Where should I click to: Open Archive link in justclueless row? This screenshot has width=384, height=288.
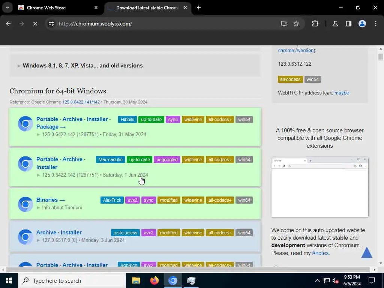point(46,232)
